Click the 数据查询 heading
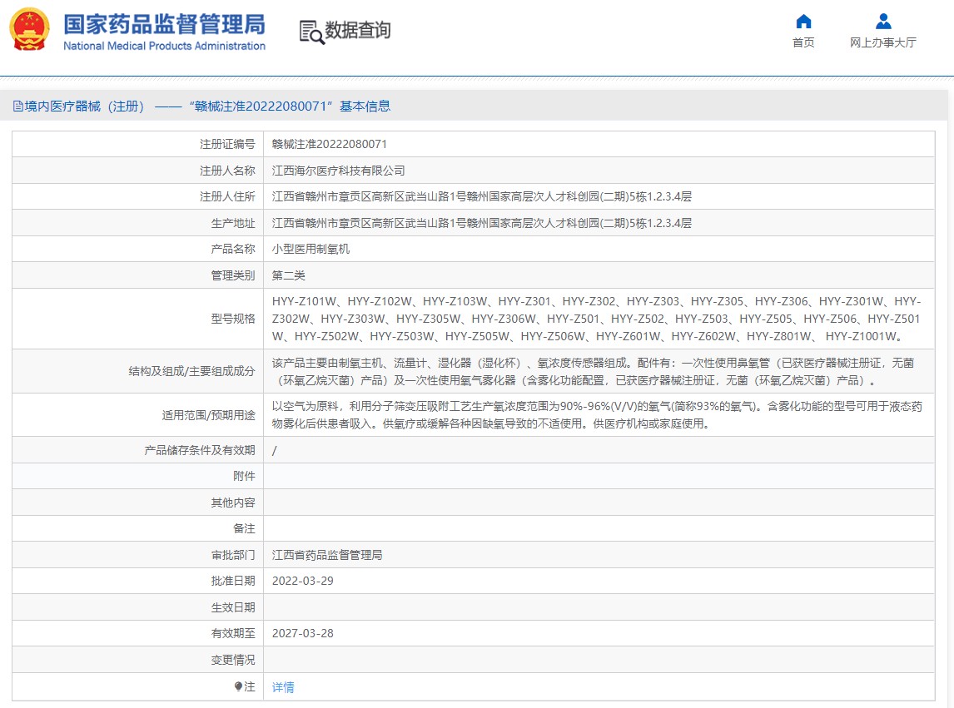954x708 pixels. (358, 31)
